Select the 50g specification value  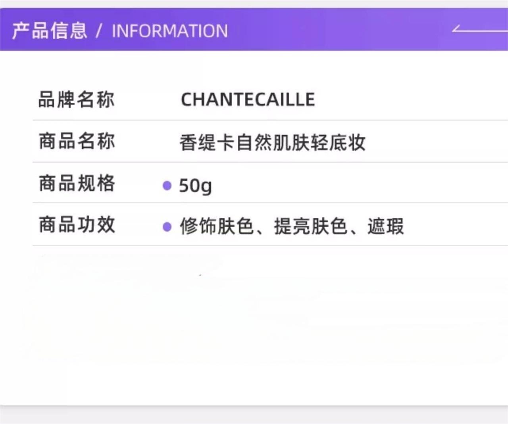[195, 185]
